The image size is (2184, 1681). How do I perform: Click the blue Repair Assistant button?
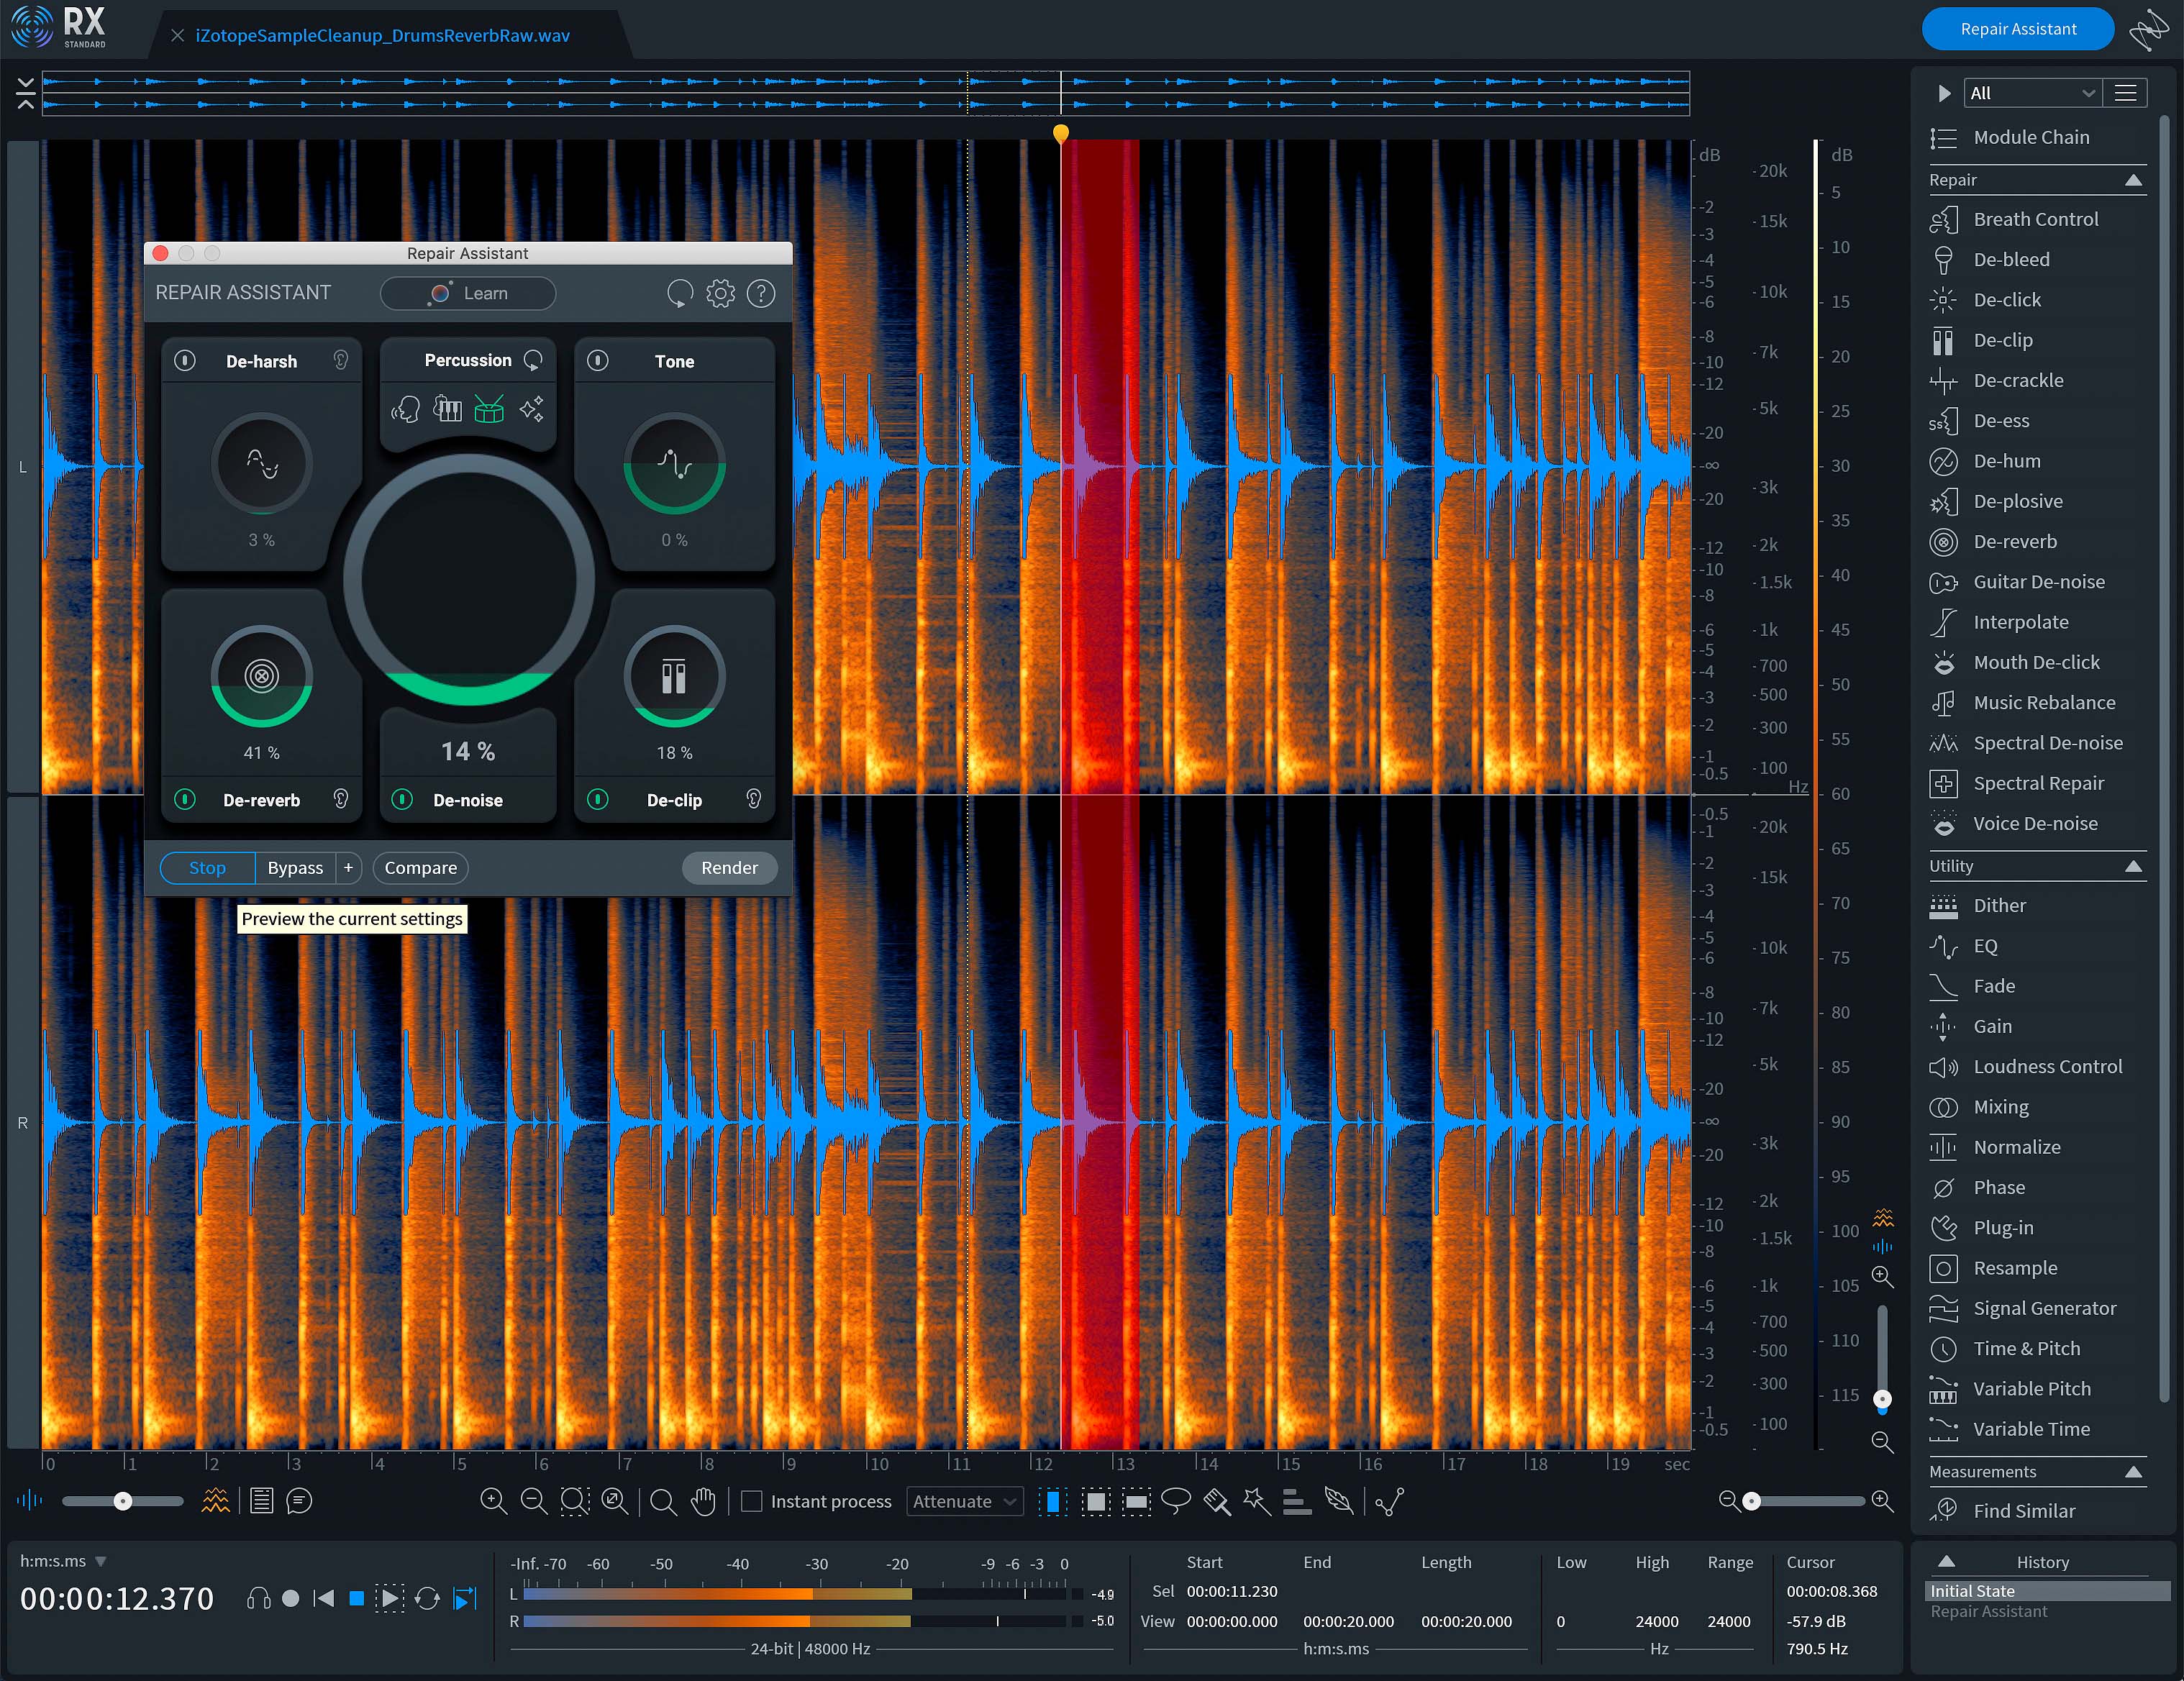point(2017,29)
